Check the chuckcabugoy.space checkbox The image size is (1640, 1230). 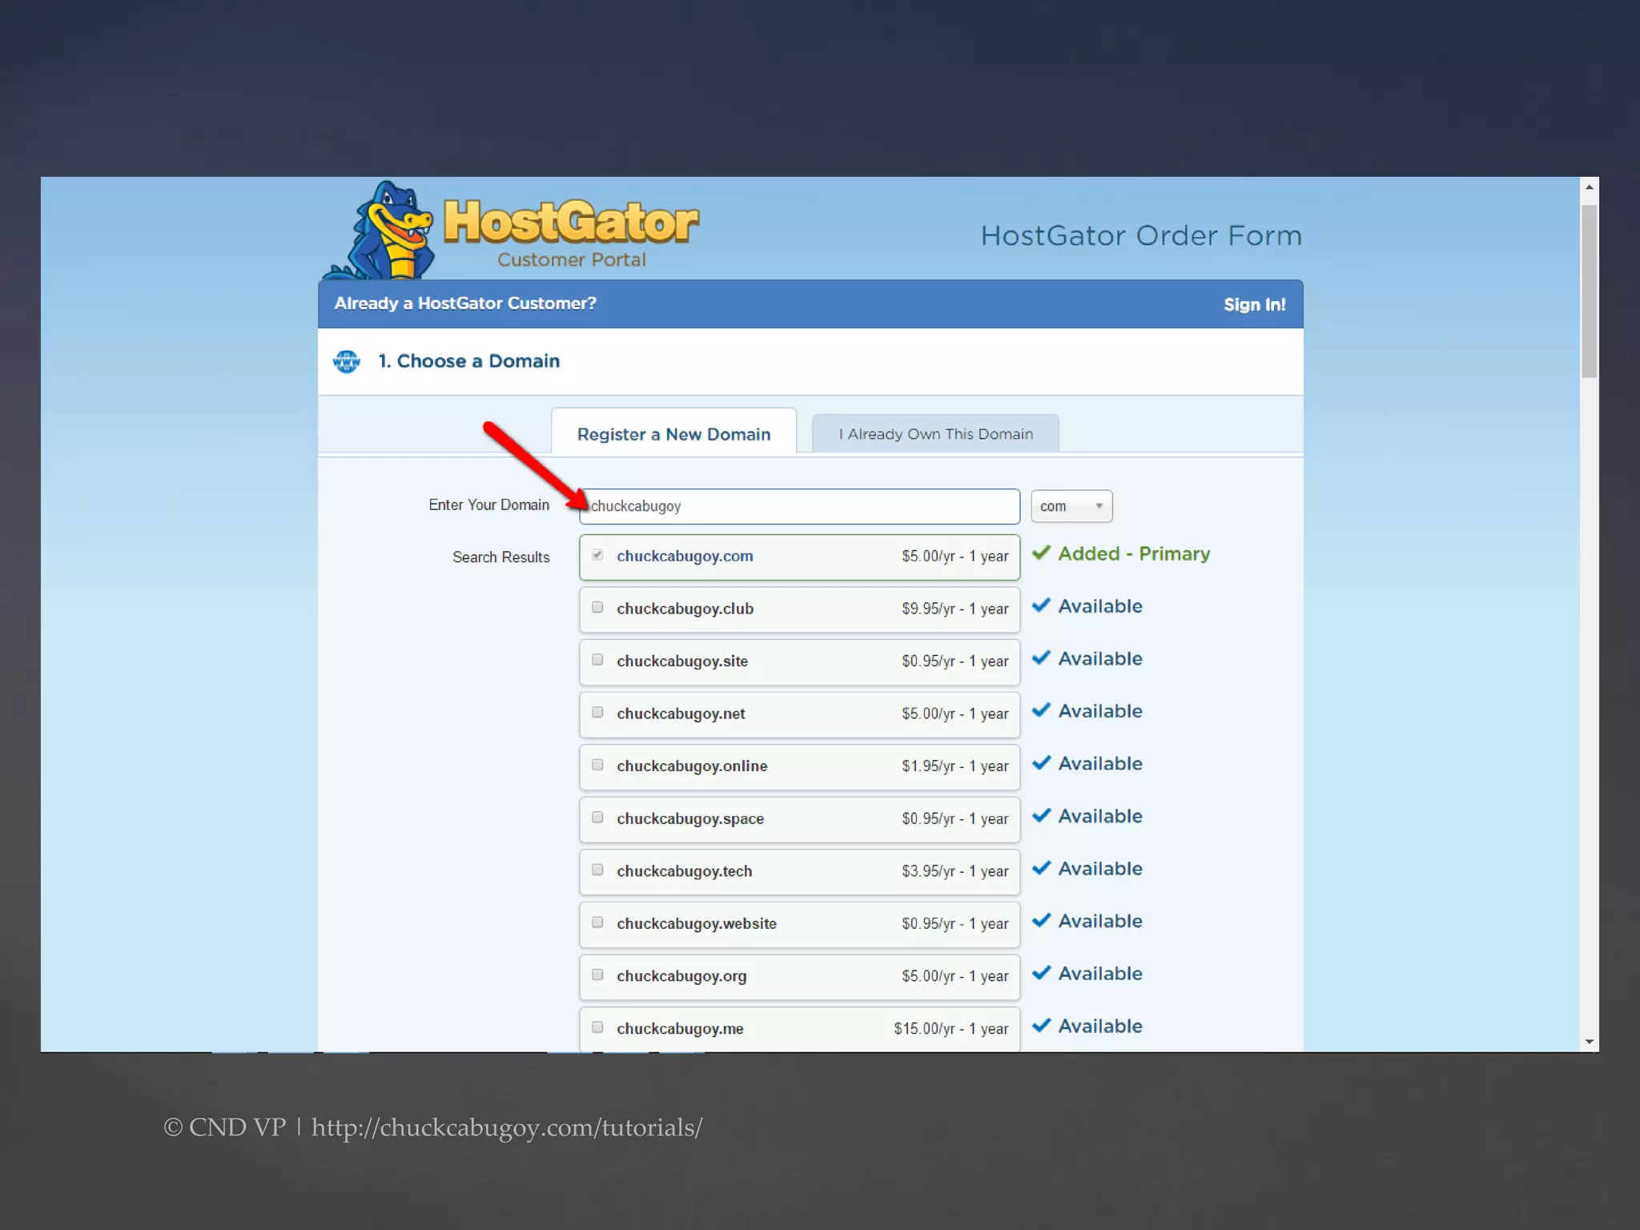[597, 818]
